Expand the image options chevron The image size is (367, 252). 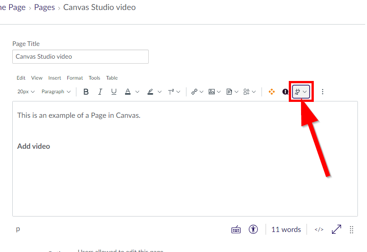pyautogui.click(x=219, y=92)
